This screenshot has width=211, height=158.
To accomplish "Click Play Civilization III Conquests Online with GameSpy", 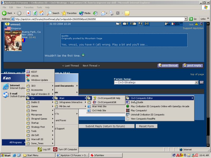I will pyautogui.click(x=160, y=106).
